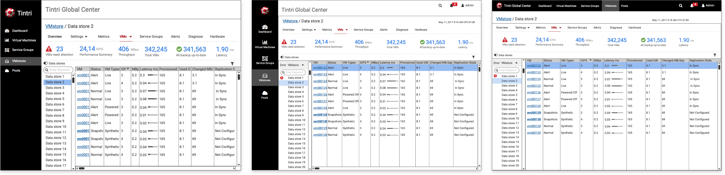Screen dimensions: 725x175
Task: Choose the VMstores drive icon in wide-sidebar mockup
Action: [7, 61]
